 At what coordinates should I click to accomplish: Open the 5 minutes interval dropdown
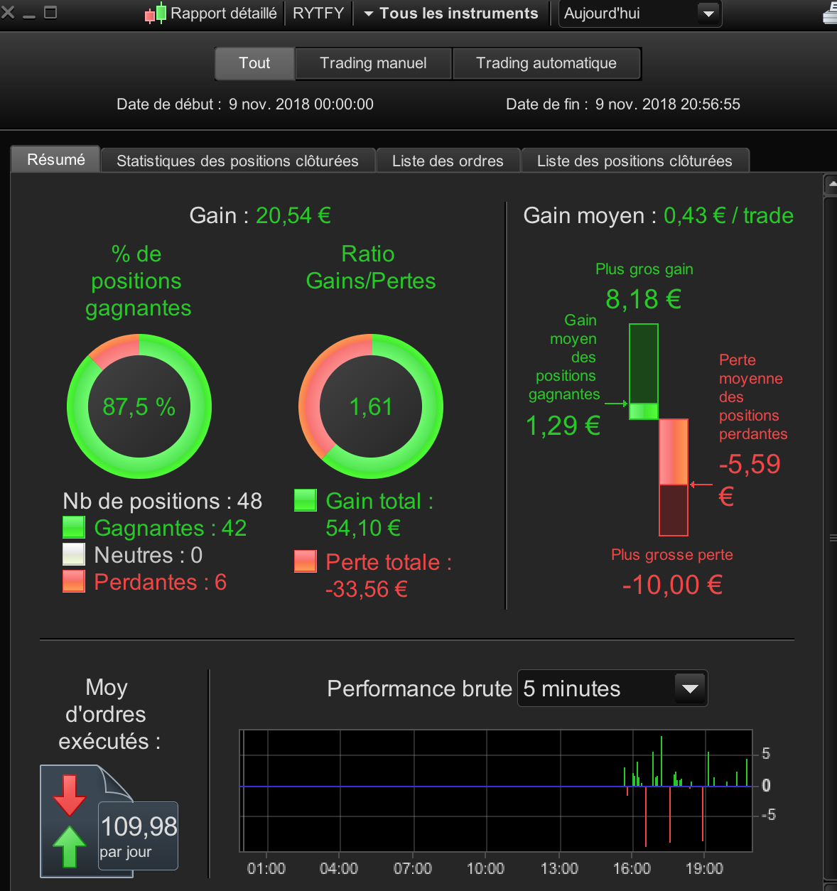click(612, 688)
